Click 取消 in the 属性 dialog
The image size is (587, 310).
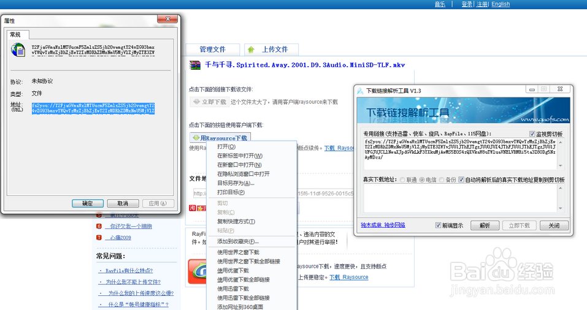click(123, 203)
